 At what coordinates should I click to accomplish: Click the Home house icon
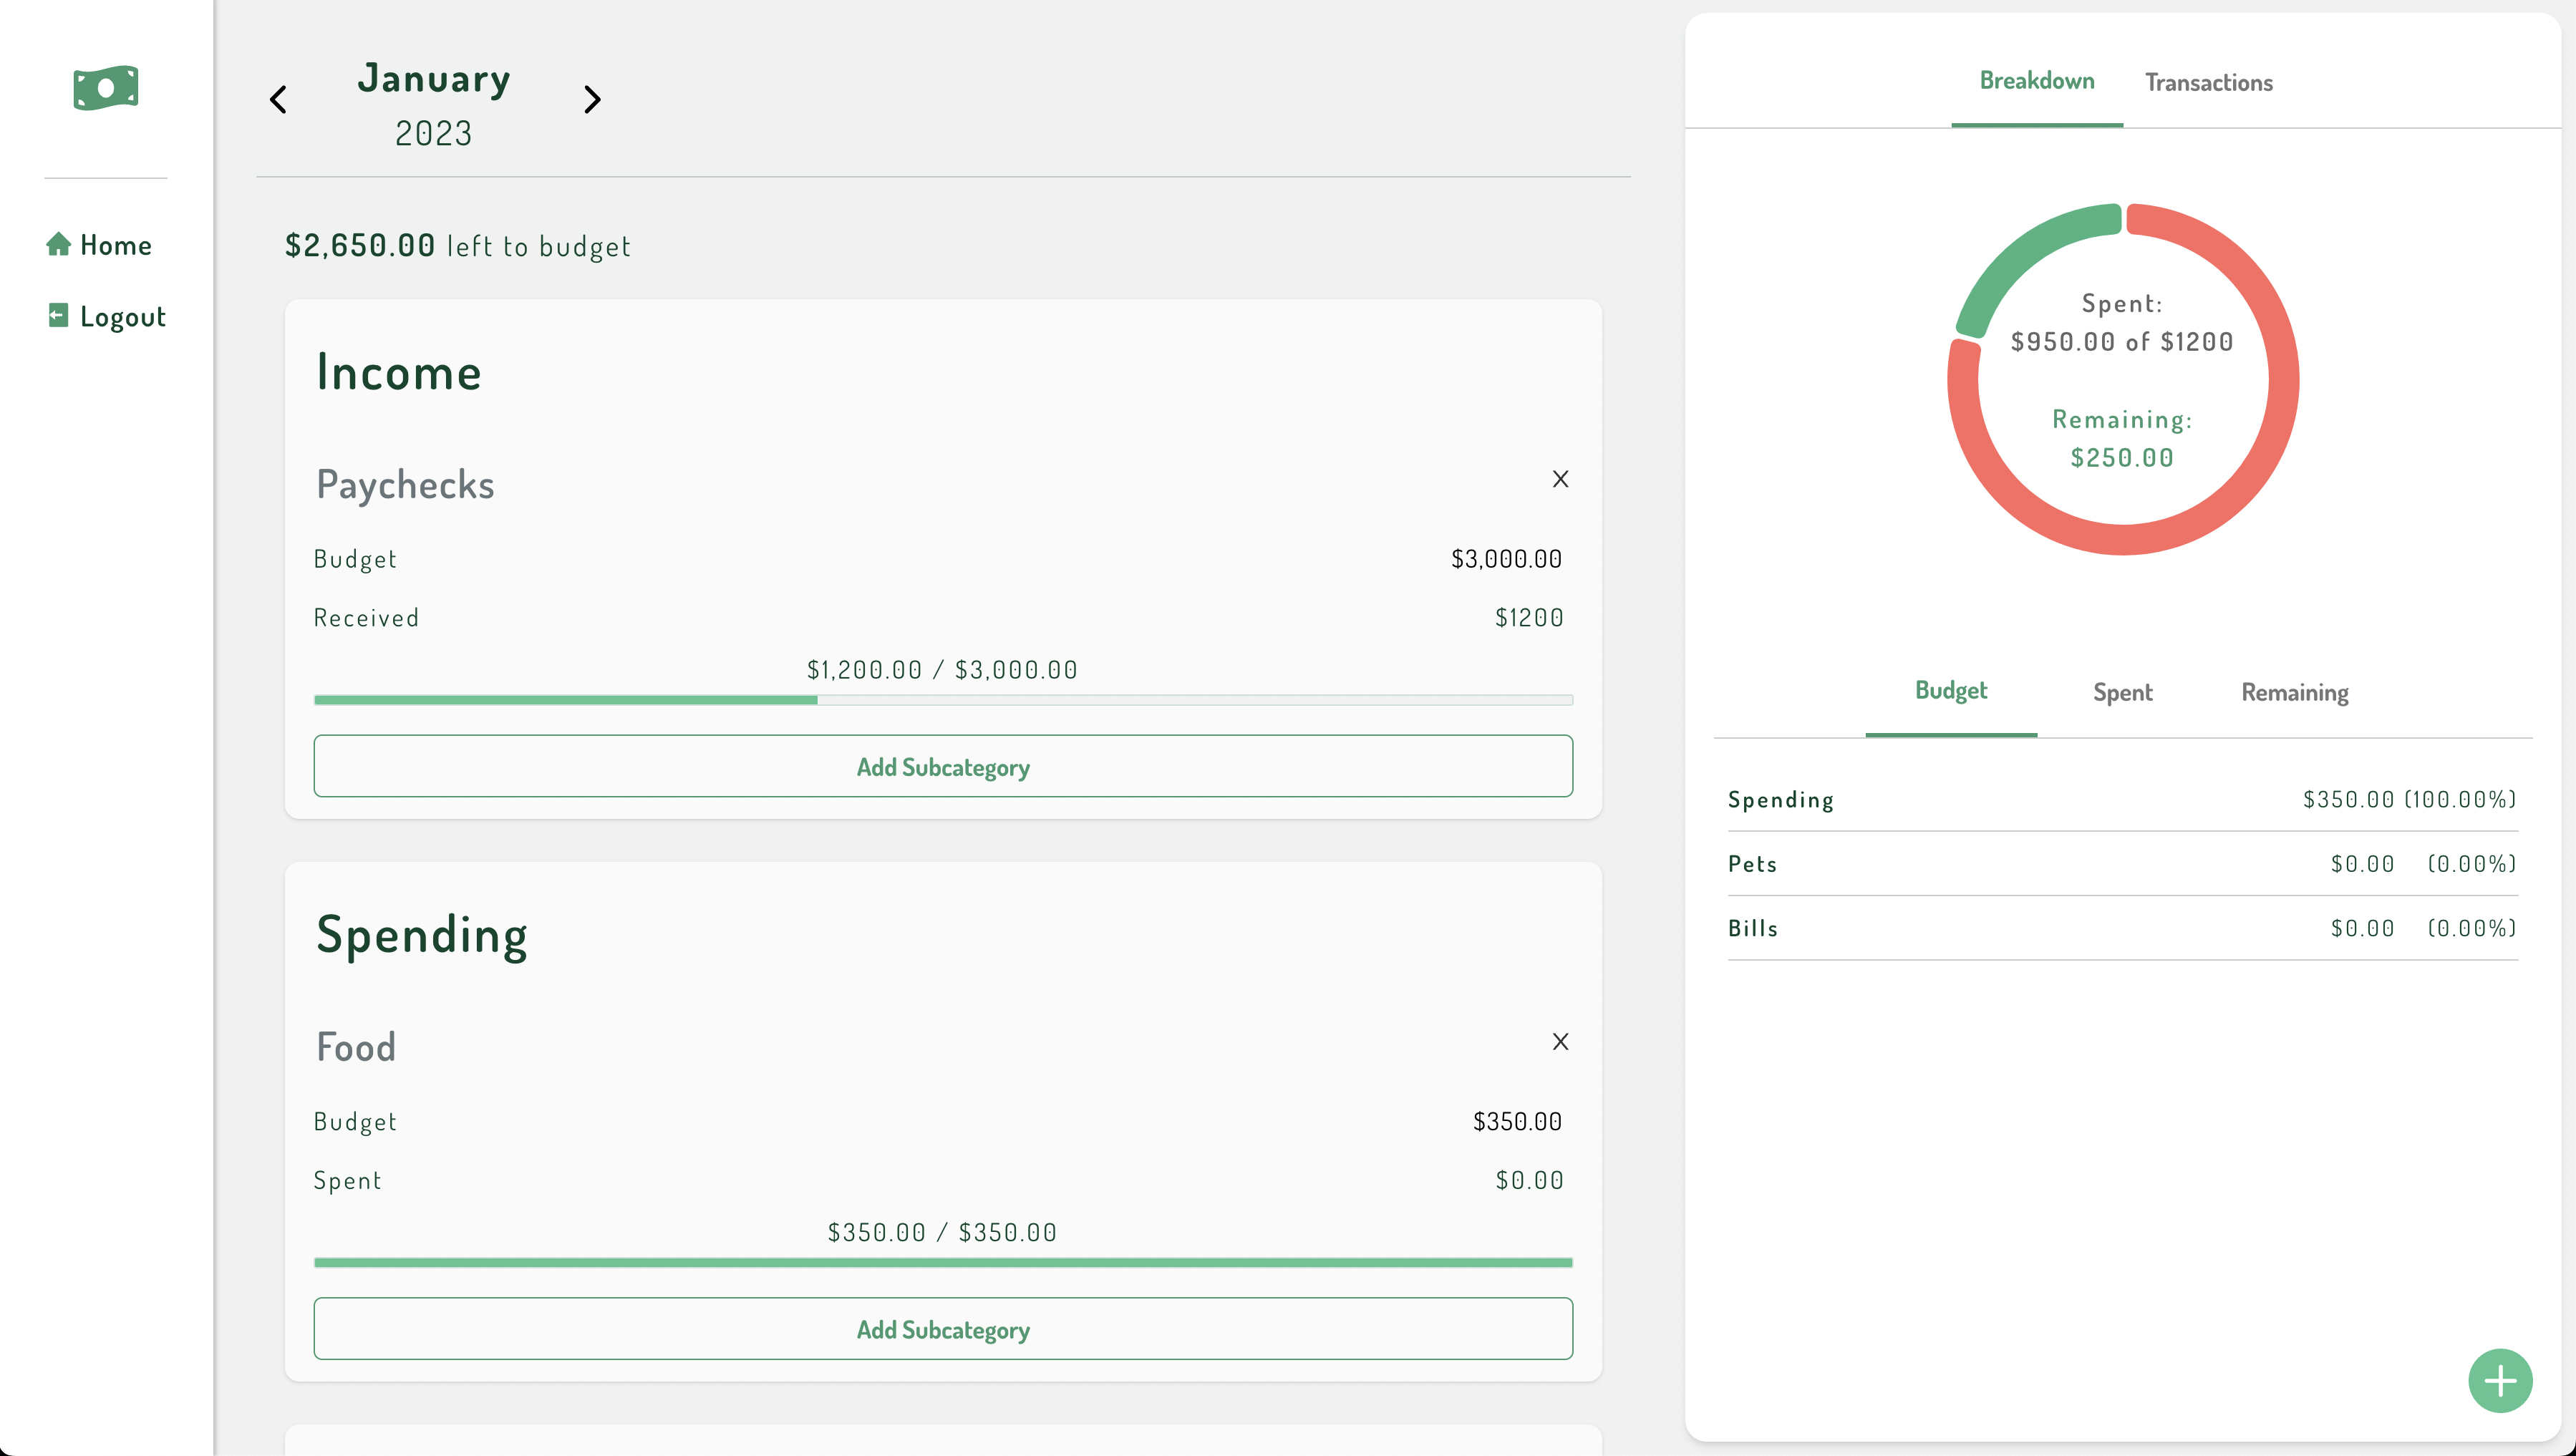58,244
